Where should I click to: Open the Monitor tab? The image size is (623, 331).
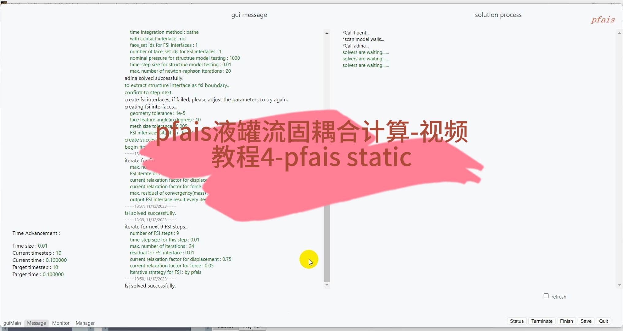tap(61, 323)
